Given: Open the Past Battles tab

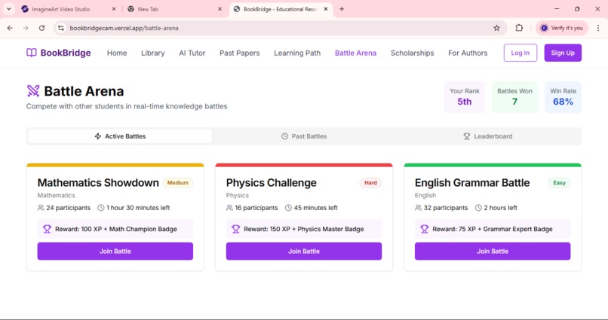Looking at the screenshot, I should click(304, 136).
